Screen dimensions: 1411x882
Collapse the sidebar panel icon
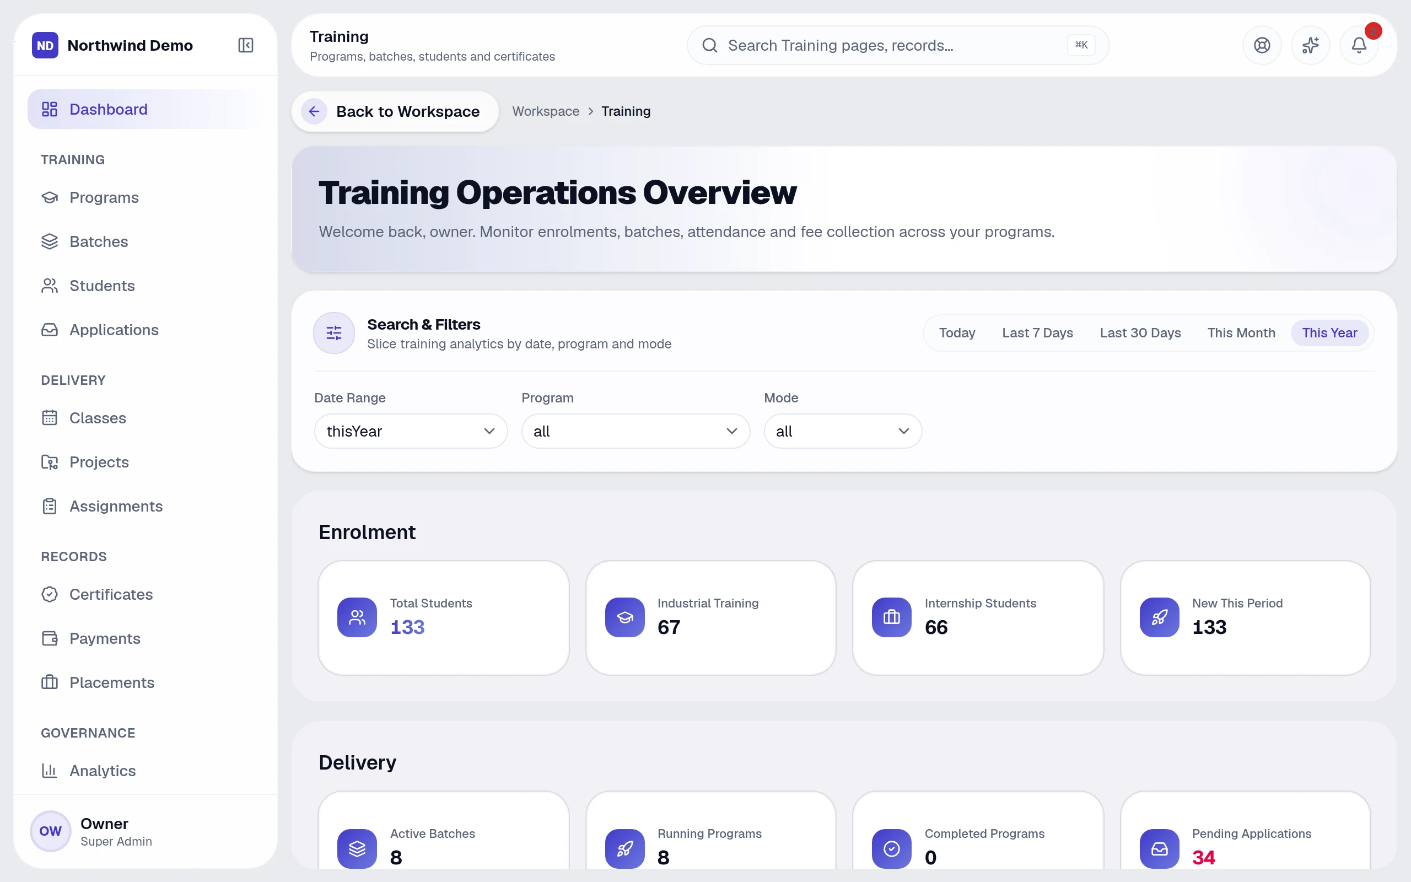245,45
